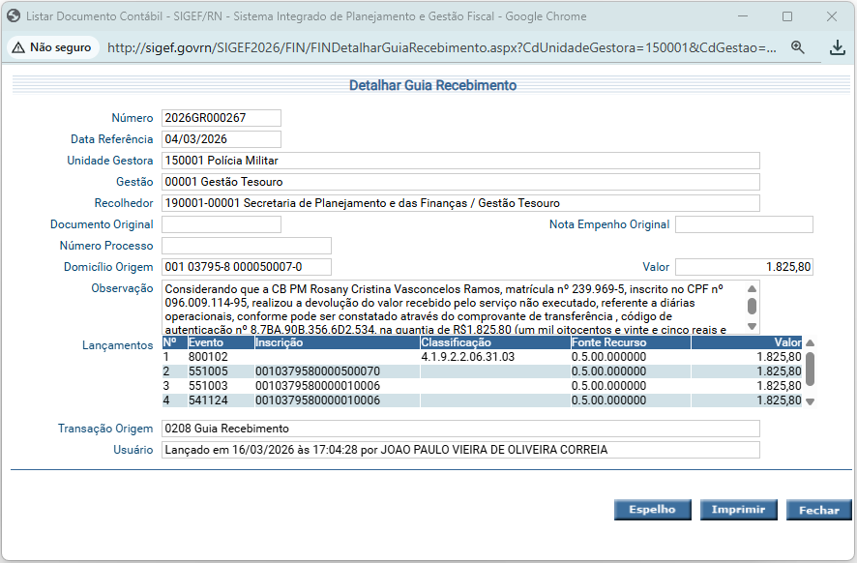Viewport: 857px width, 563px height.
Task: Click the Número field with 2026GR000267
Action: coord(222,118)
